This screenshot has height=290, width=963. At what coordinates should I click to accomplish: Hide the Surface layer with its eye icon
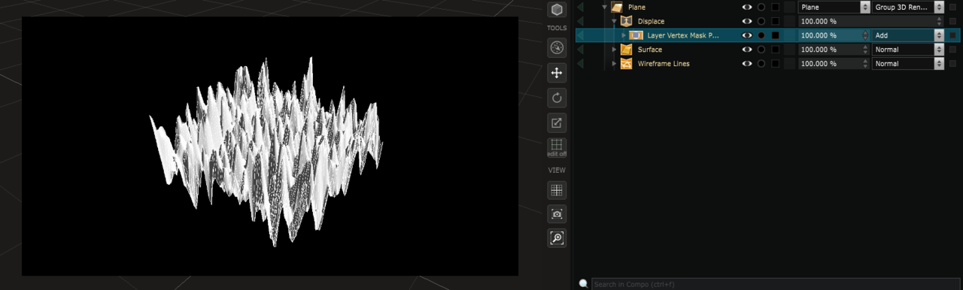(747, 50)
